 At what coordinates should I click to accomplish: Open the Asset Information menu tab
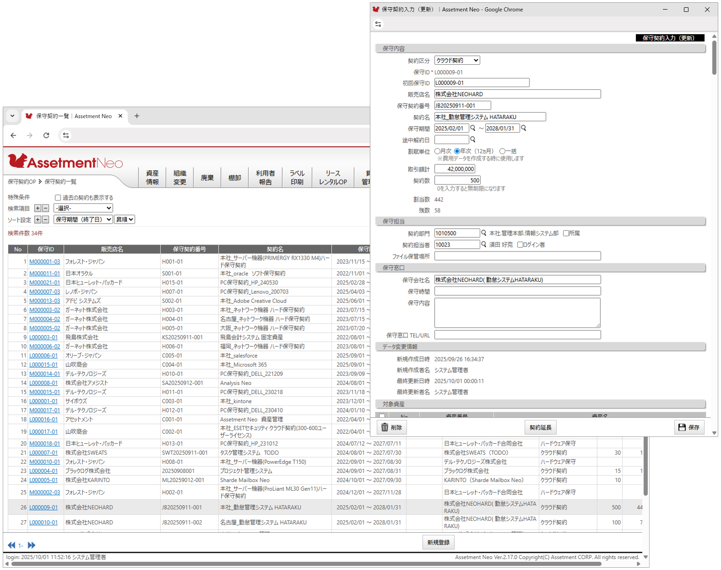(152, 177)
